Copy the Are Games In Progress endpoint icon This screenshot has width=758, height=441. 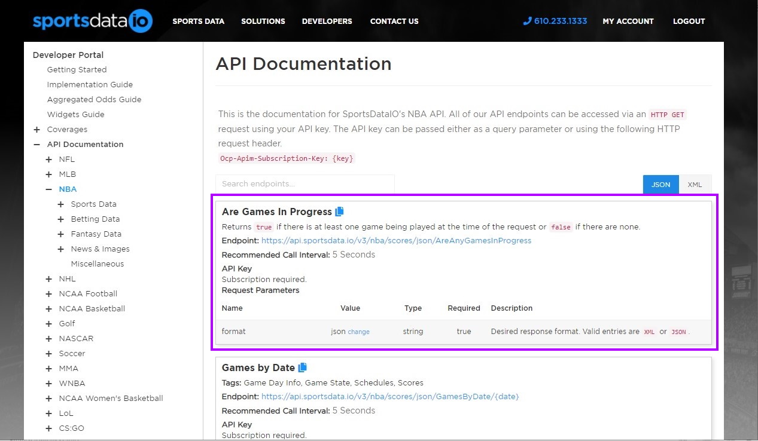click(340, 210)
